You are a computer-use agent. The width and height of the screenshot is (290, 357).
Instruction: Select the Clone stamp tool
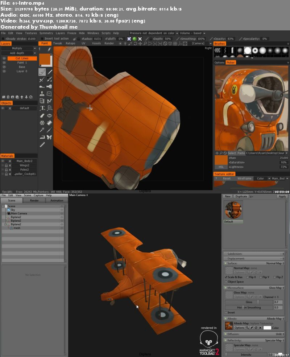tap(42, 94)
